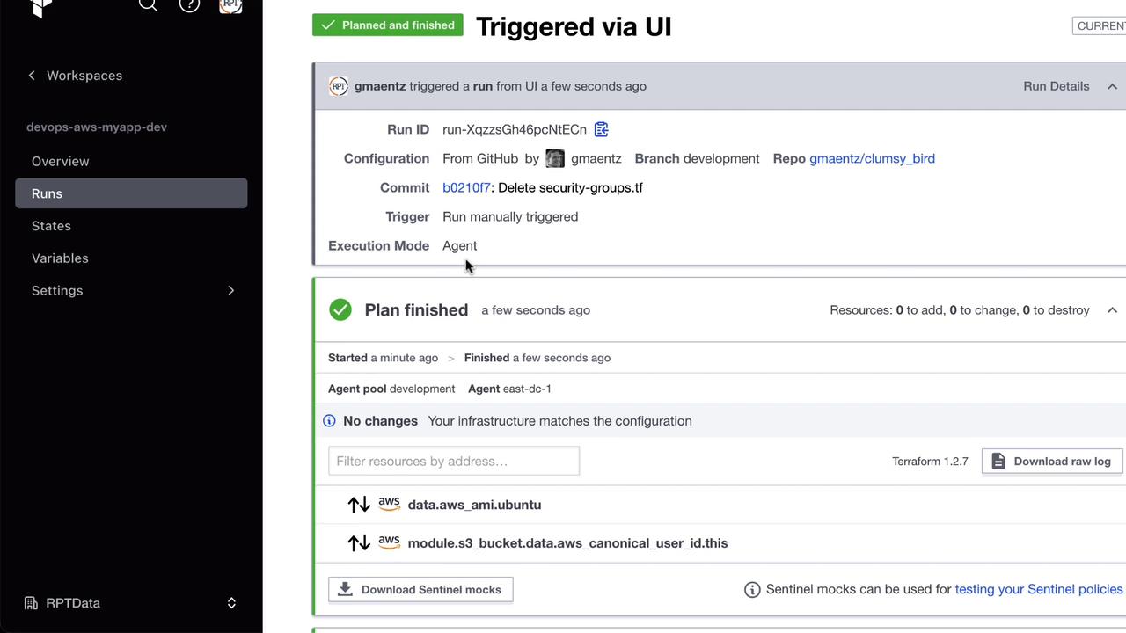Go to the Overview page
This screenshot has height=633, width=1126.
pyautogui.click(x=61, y=161)
